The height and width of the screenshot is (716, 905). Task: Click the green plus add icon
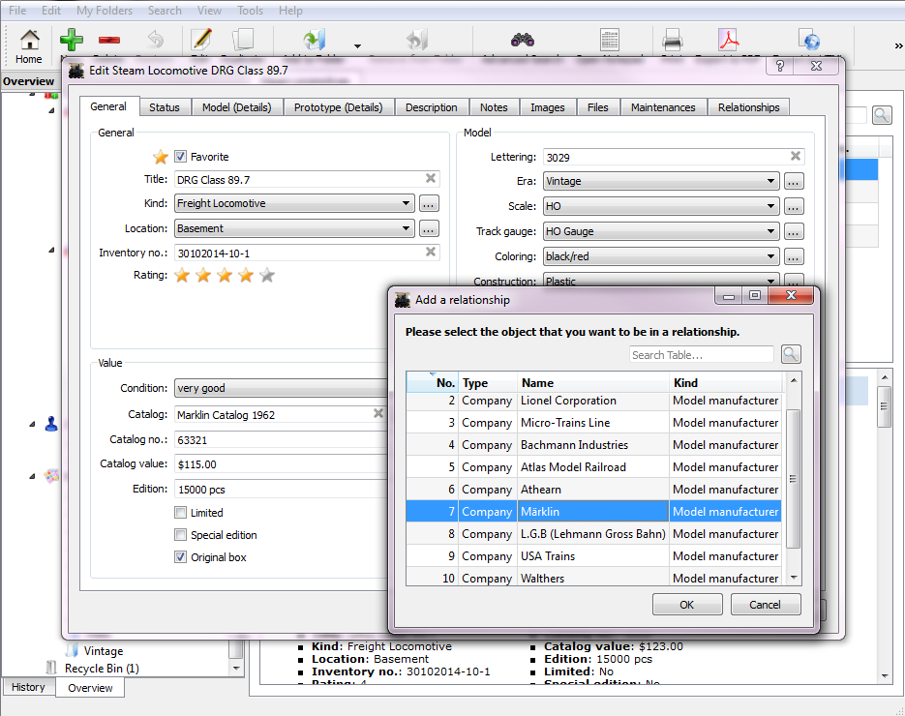click(x=72, y=40)
